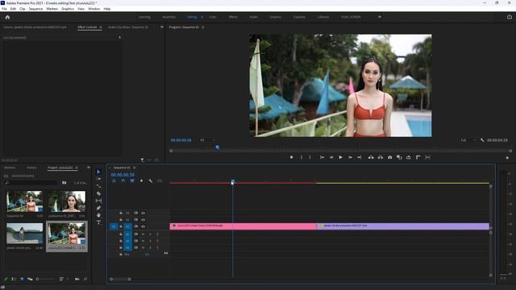Screen dimensions: 516x290
Task: Select the Type tool
Action: tap(98, 222)
